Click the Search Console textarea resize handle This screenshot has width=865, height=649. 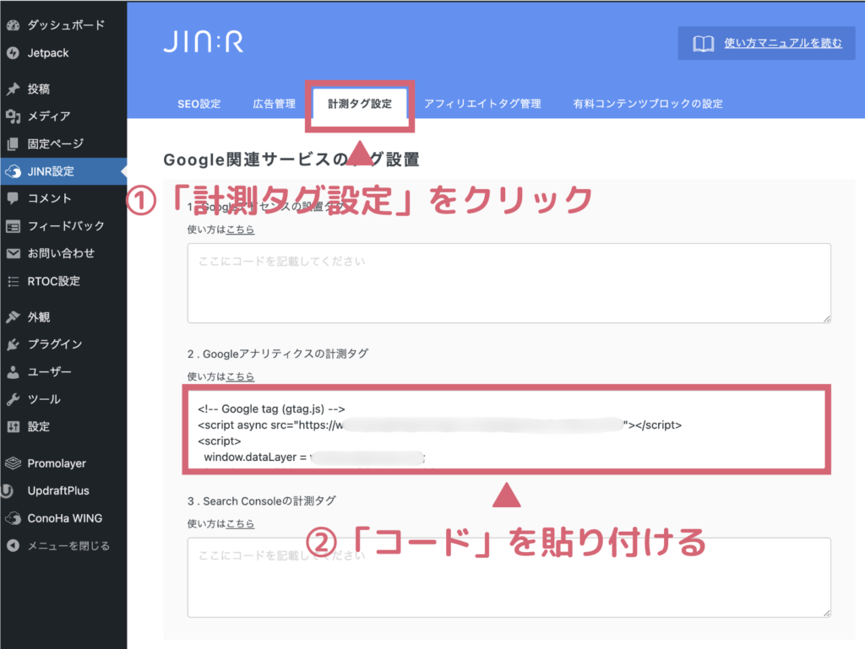coord(826,613)
